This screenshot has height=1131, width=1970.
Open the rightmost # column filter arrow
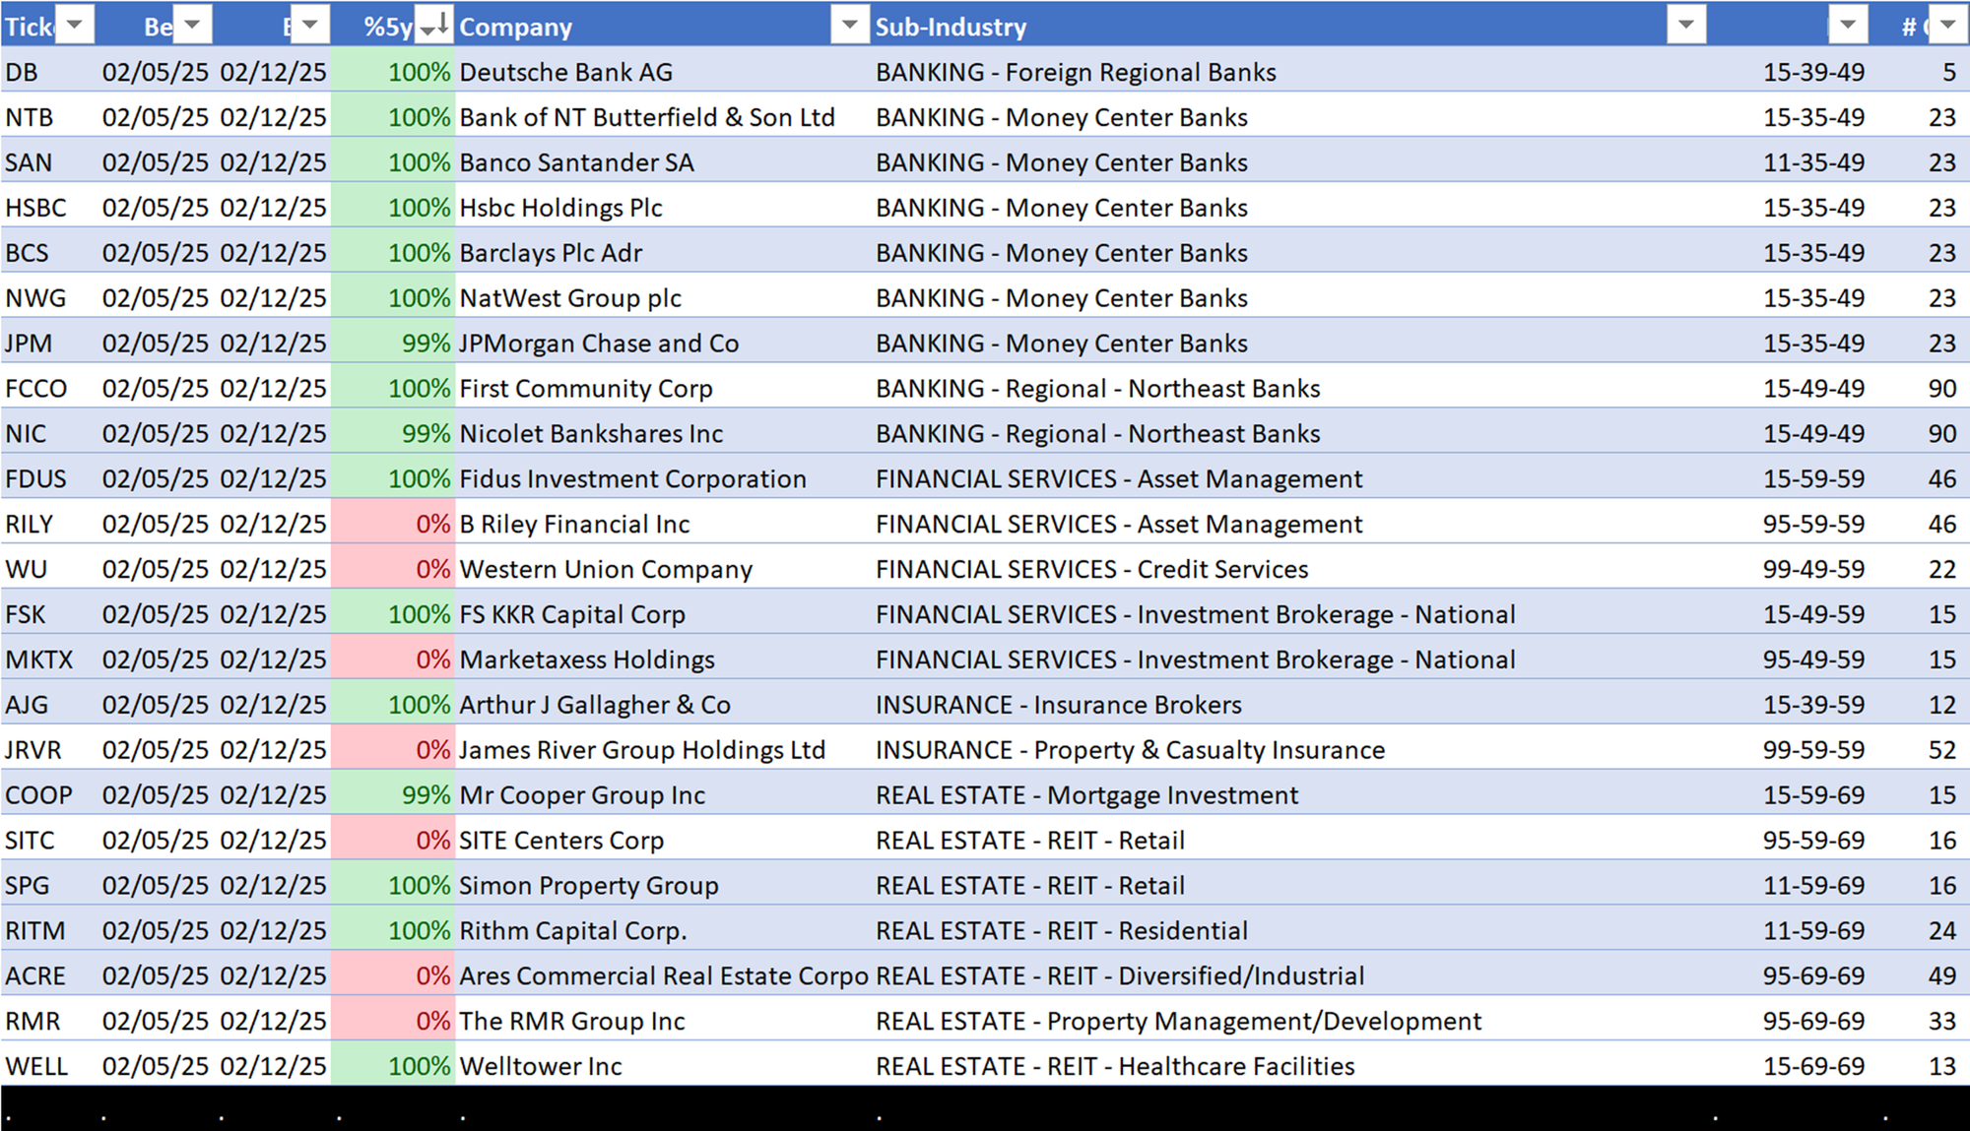[1947, 26]
